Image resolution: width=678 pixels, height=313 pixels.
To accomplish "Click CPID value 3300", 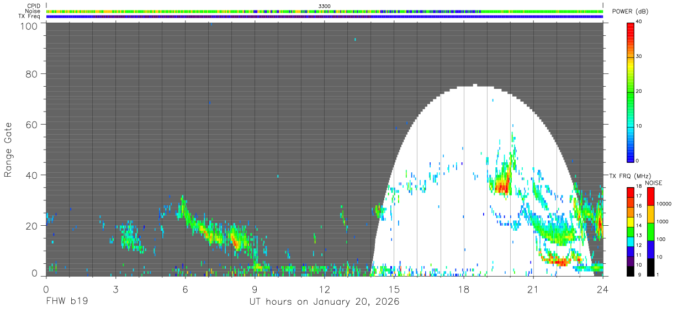I will click(x=325, y=6).
